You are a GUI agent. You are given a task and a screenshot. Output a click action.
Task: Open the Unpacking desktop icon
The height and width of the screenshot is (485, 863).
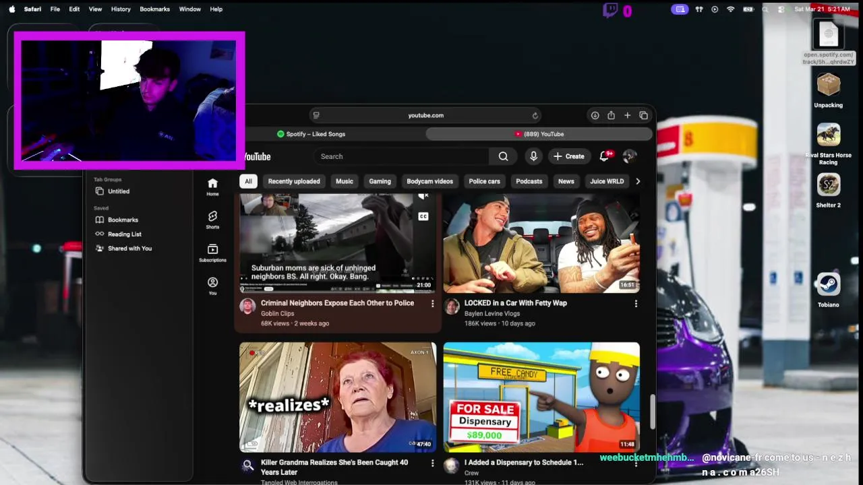[x=828, y=91]
